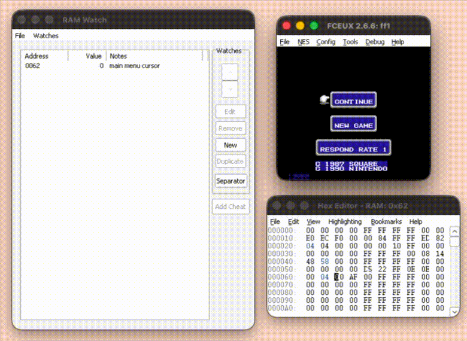Click the 0000A0 address label in Hex Editor
Image resolution: width=467 pixels, height=341 pixels.
[x=281, y=308]
